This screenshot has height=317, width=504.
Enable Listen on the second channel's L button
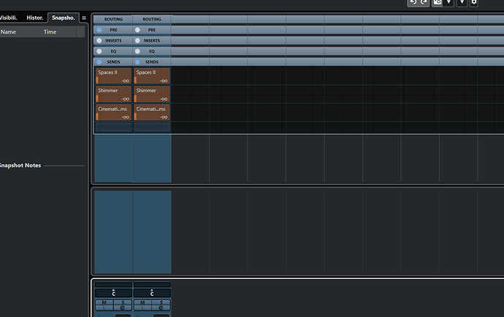142,308
